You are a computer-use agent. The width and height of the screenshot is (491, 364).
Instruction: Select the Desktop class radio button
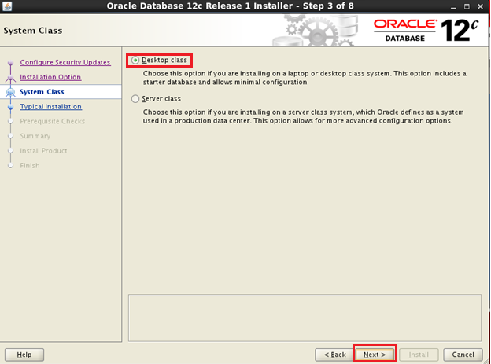(x=135, y=60)
